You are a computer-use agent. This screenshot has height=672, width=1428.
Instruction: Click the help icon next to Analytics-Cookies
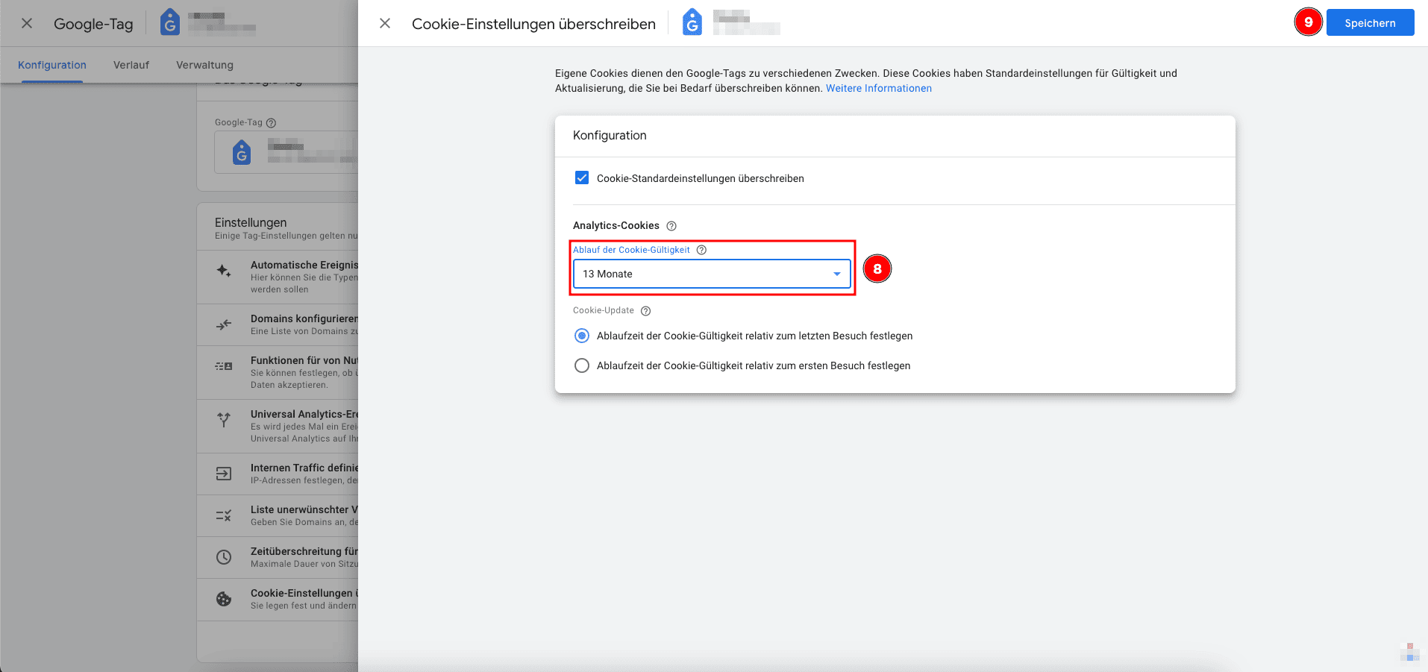(x=671, y=226)
